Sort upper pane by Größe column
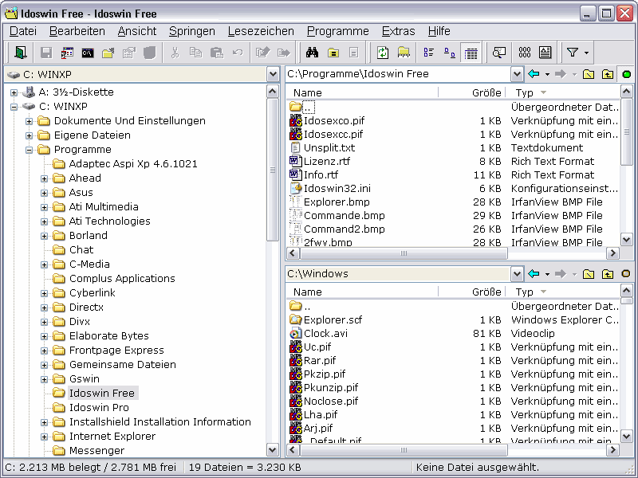The image size is (638, 478). pyautogui.click(x=471, y=92)
